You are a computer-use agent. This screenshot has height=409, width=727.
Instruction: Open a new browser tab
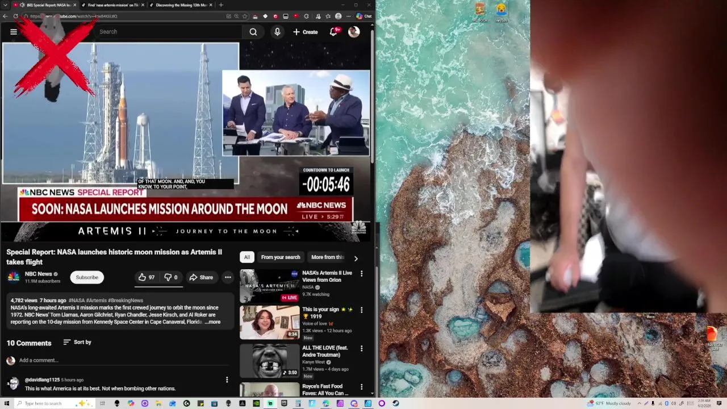[x=221, y=5]
